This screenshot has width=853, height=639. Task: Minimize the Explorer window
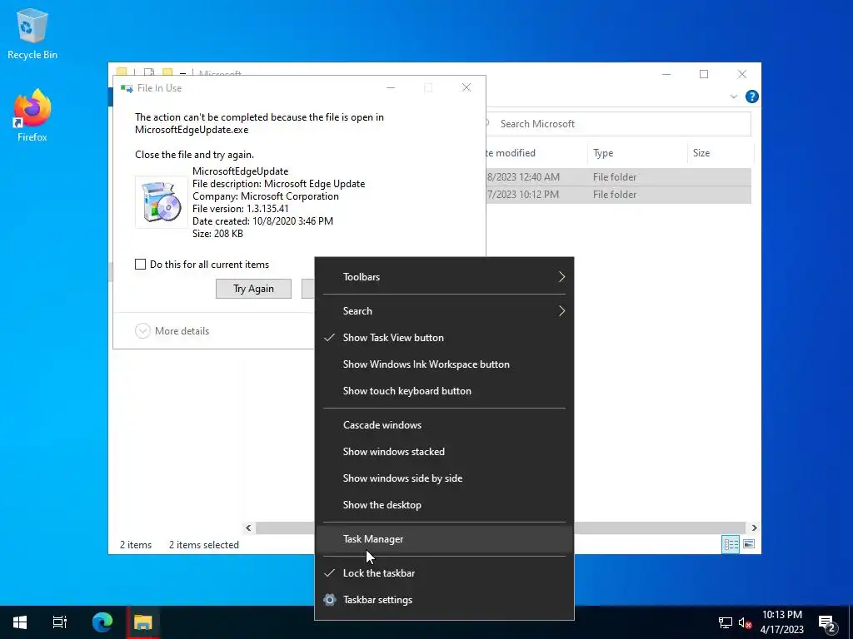(666, 74)
